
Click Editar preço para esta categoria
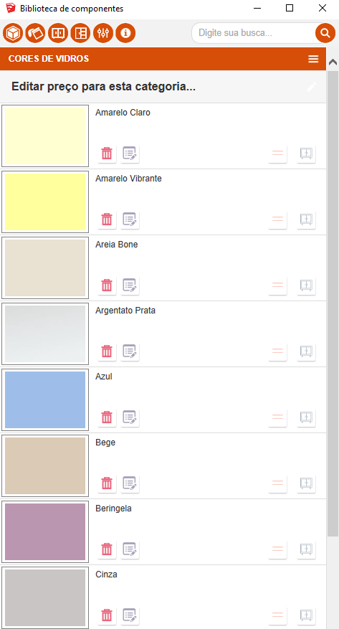click(x=103, y=87)
